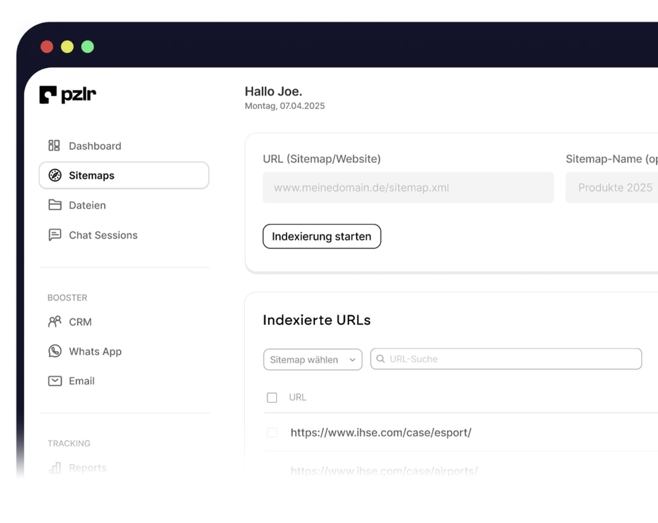Click the Email envelope icon

click(55, 381)
